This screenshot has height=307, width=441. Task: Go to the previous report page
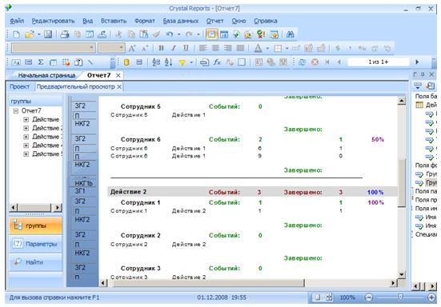click(339, 62)
